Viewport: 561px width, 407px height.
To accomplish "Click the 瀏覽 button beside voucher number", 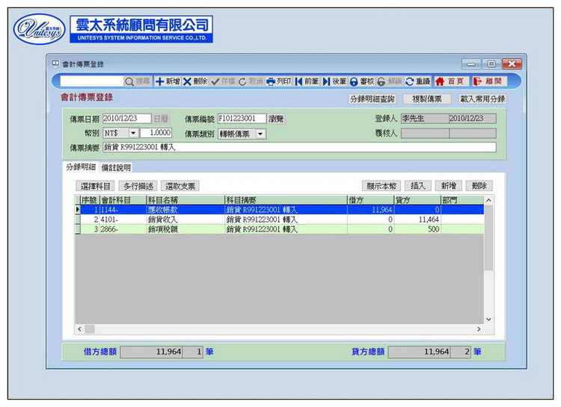I will tap(277, 119).
